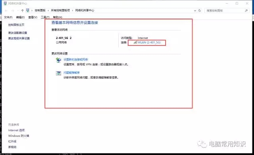Open the address bar history dropdown
This screenshot has width=254, height=155.
(195, 11)
